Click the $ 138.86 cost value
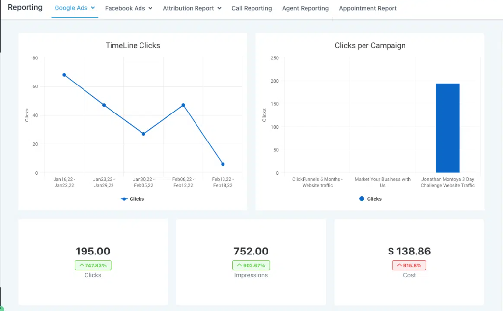 click(x=409, y=251)
